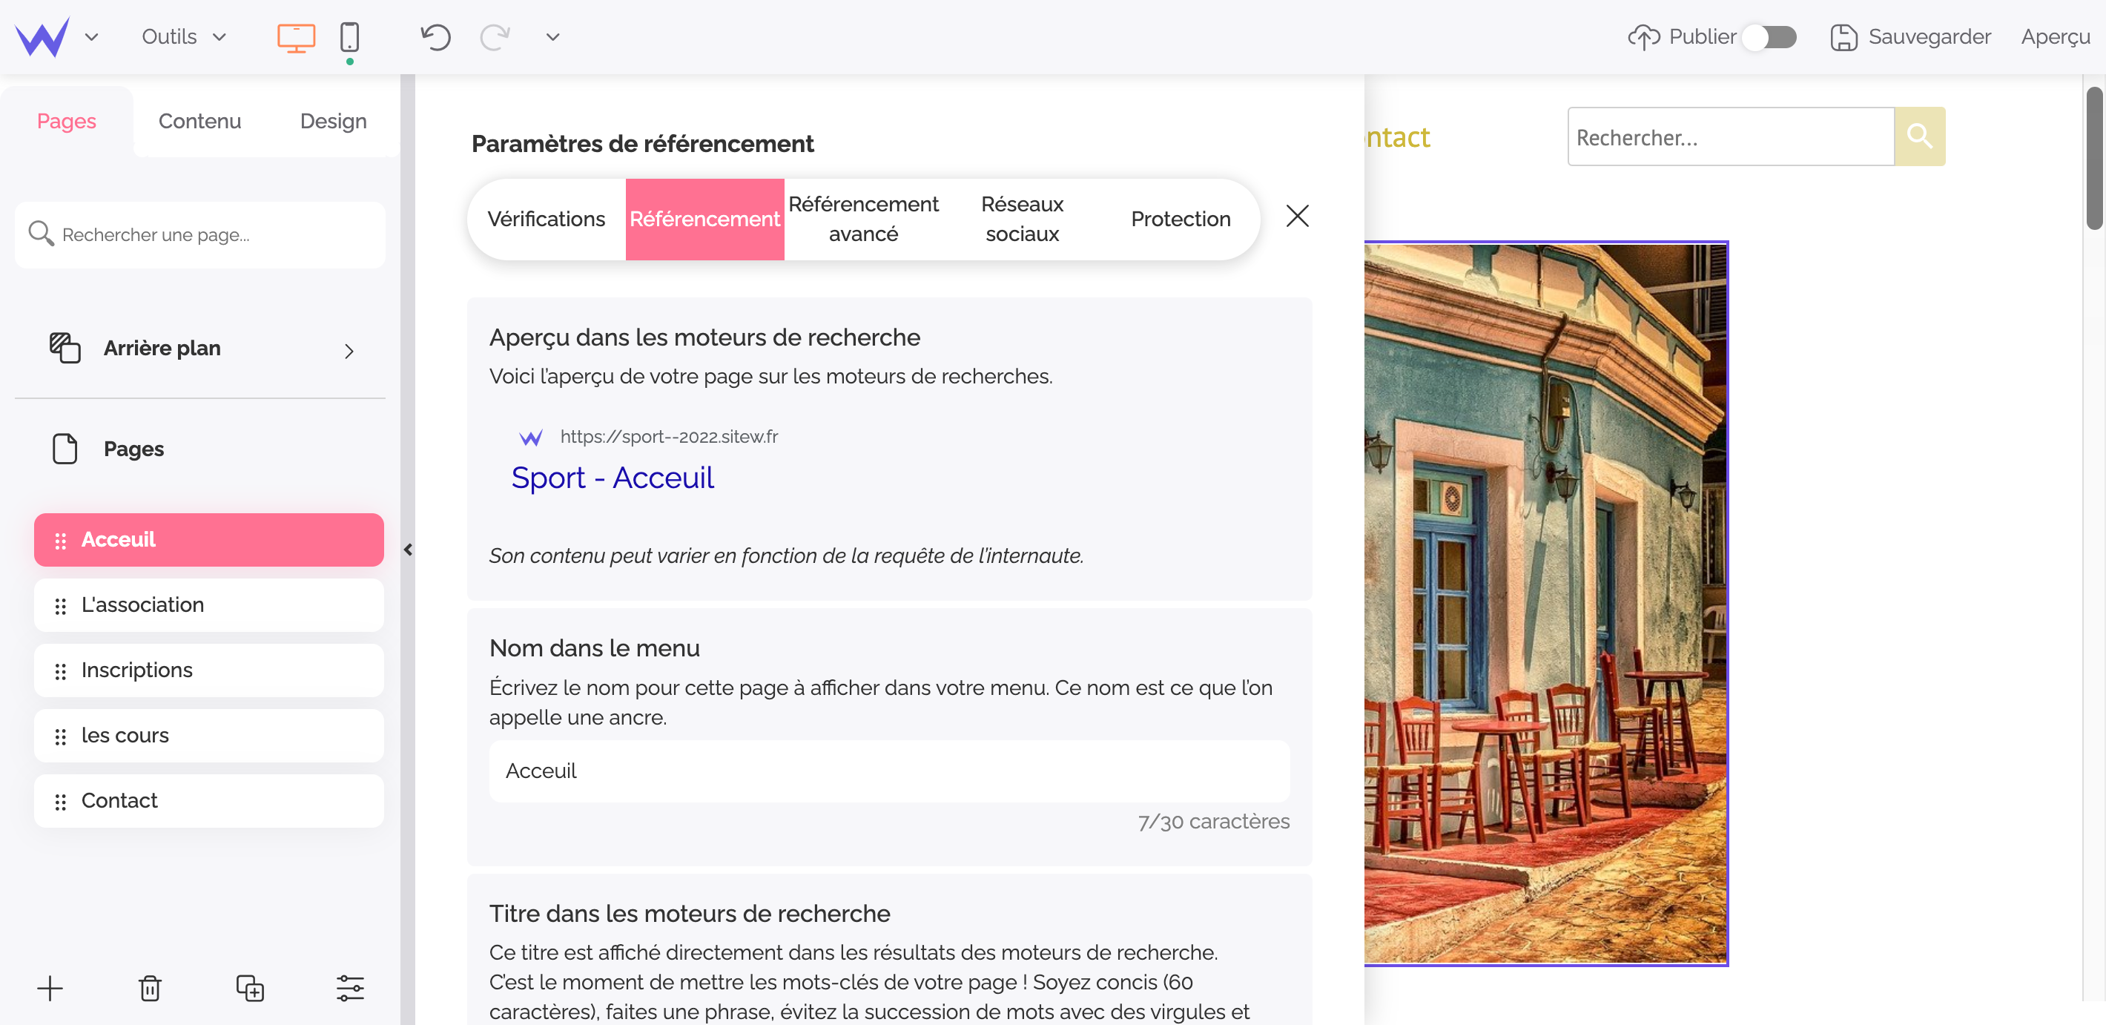Screen dimensions: 2106x1025
Task: Click the close X button on dialog
Action: click(x=1296, y=217)
